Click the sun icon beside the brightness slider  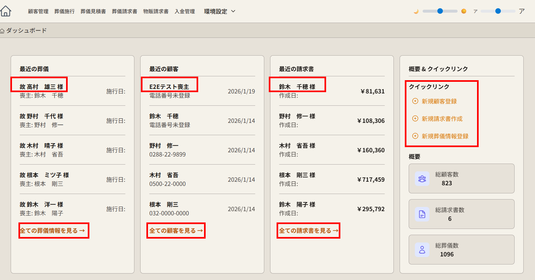coord(464,11)
